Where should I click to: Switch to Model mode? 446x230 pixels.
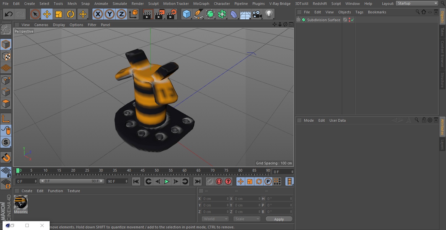[6, 44]
